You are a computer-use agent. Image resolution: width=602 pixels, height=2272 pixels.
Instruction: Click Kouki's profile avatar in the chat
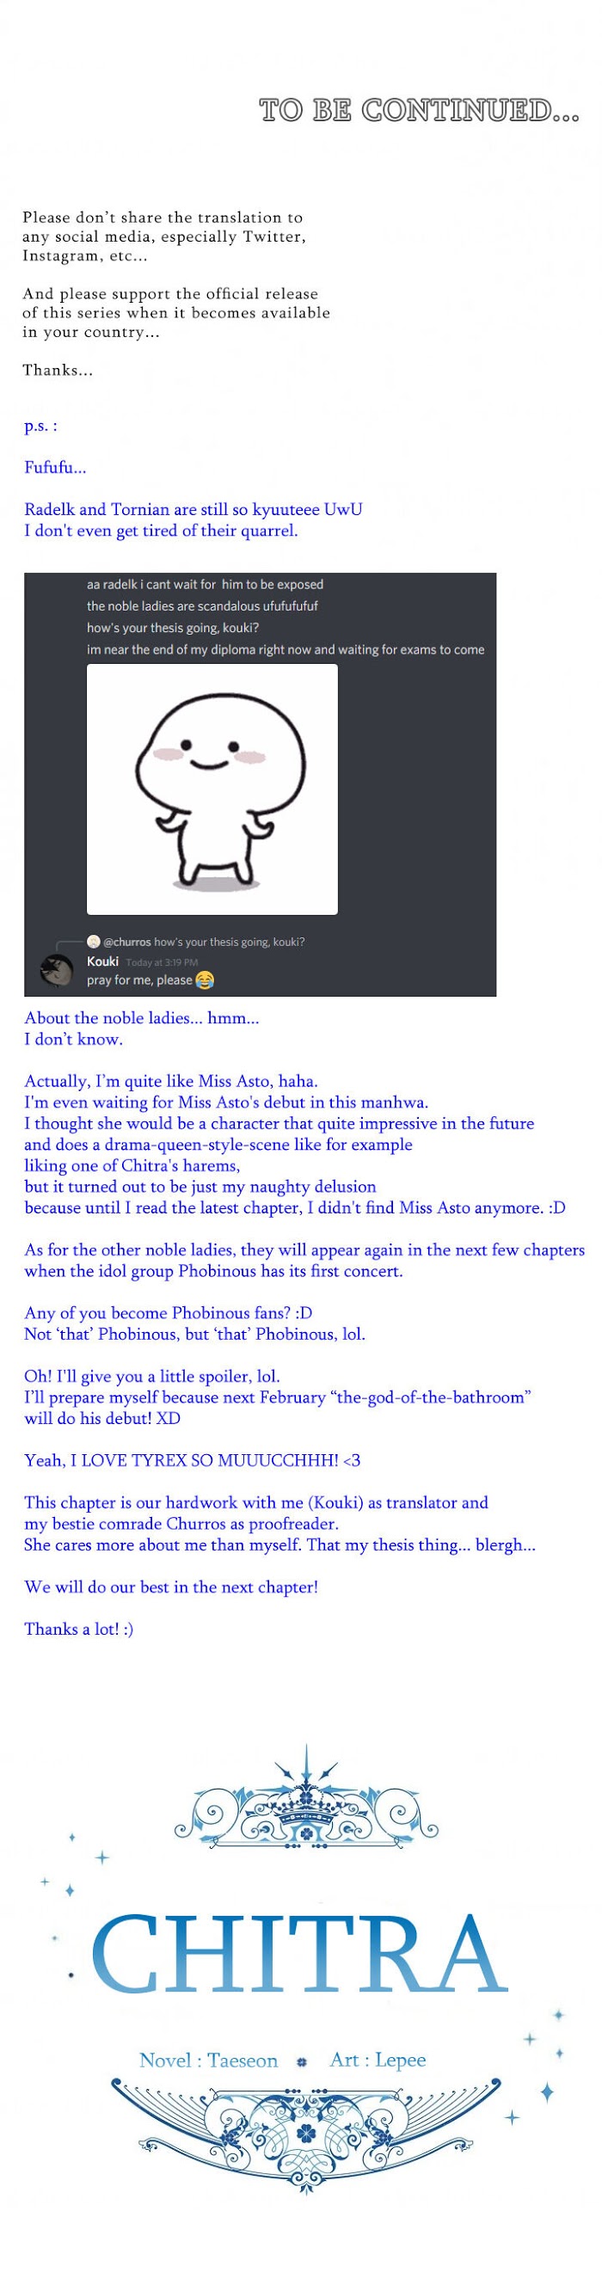[58, 970]
